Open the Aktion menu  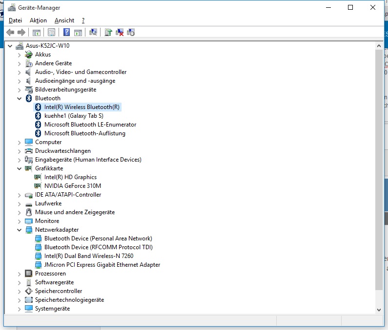click(x=38, y=20)
